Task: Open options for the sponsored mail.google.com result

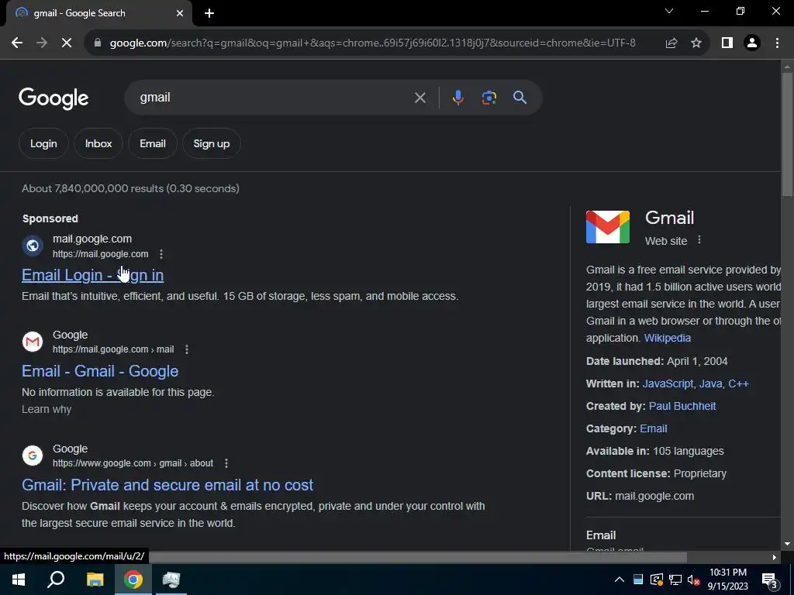Action: tap(161, 254)
